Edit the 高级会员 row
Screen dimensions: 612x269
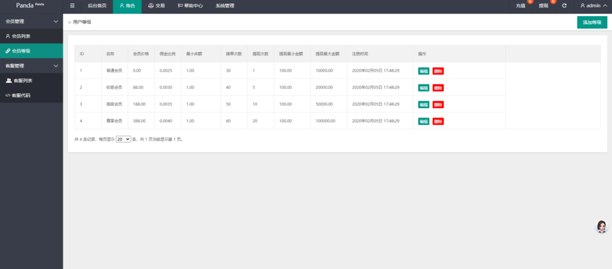point(424,105)
